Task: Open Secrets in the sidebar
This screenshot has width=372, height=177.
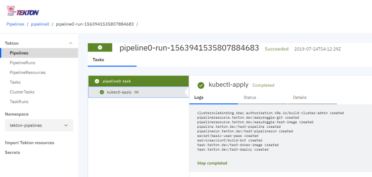Action: pyautogui.click(x=12, y=153)
